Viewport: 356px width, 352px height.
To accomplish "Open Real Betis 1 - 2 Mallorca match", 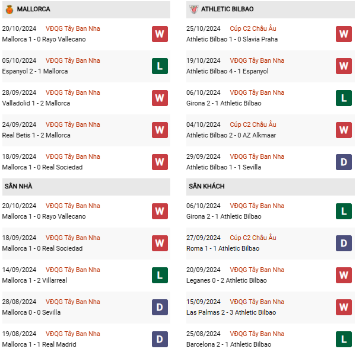I will [x=36, y=135].
